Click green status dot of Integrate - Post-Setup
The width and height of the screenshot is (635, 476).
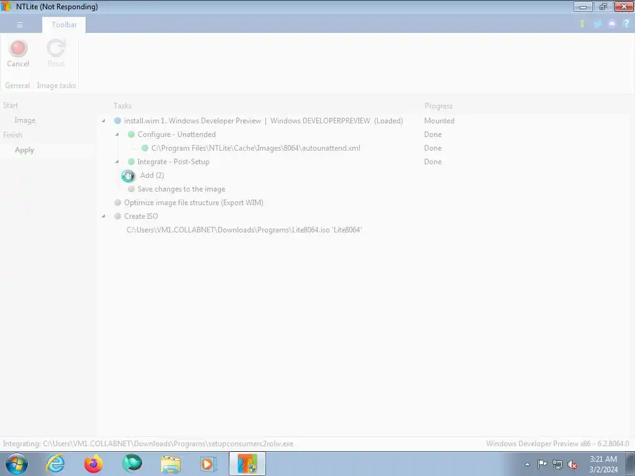point(131,162)
